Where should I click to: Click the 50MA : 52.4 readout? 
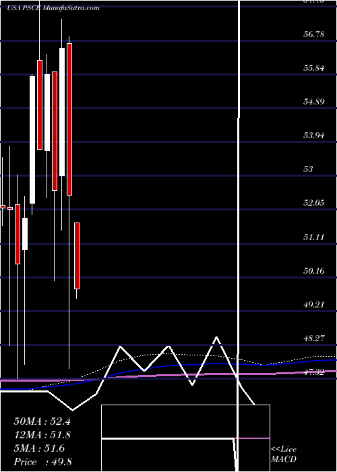click(x=42, y=421)
